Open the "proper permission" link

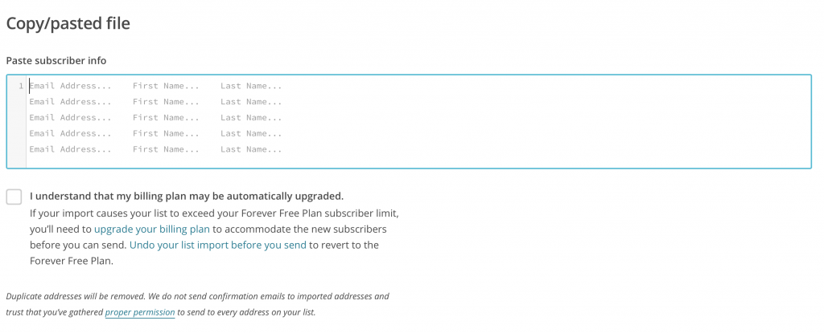click(x=140, y=312)
